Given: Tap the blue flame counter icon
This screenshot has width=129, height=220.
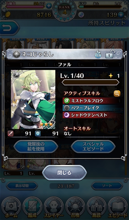Looking at the screenshot, I should [98, 55].
